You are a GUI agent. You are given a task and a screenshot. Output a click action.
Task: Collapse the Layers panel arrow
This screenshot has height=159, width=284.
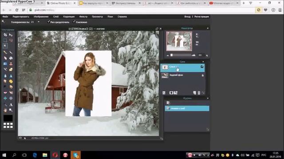click(203, 62)
